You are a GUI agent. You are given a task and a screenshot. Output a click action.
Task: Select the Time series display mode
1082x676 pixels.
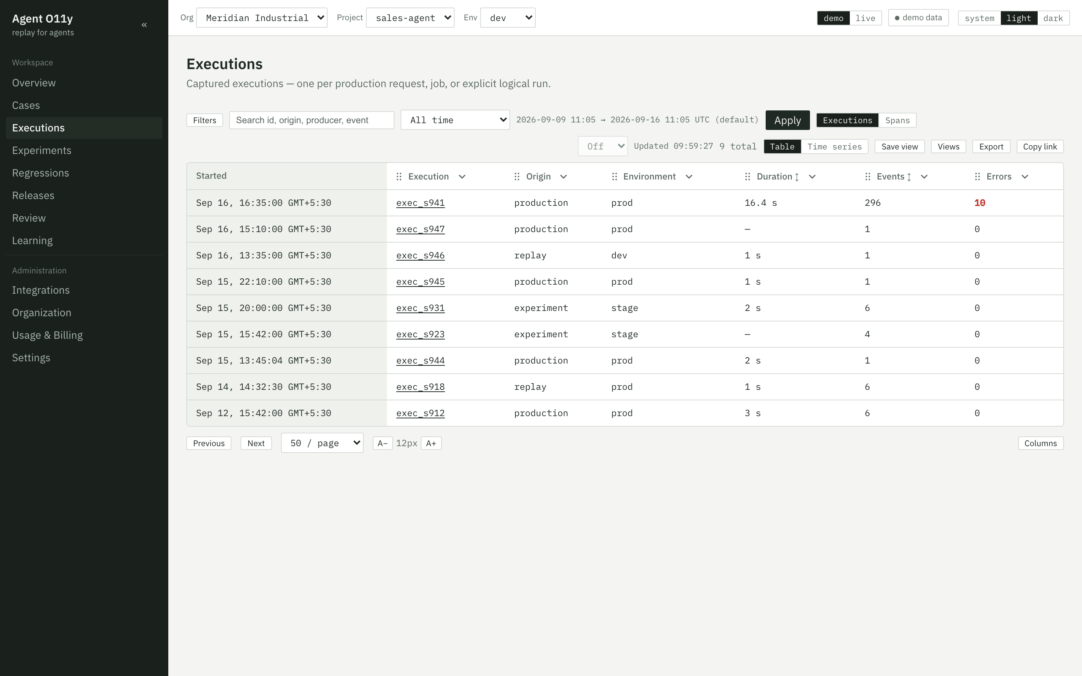pyautogui.click(x=834, y=146)
